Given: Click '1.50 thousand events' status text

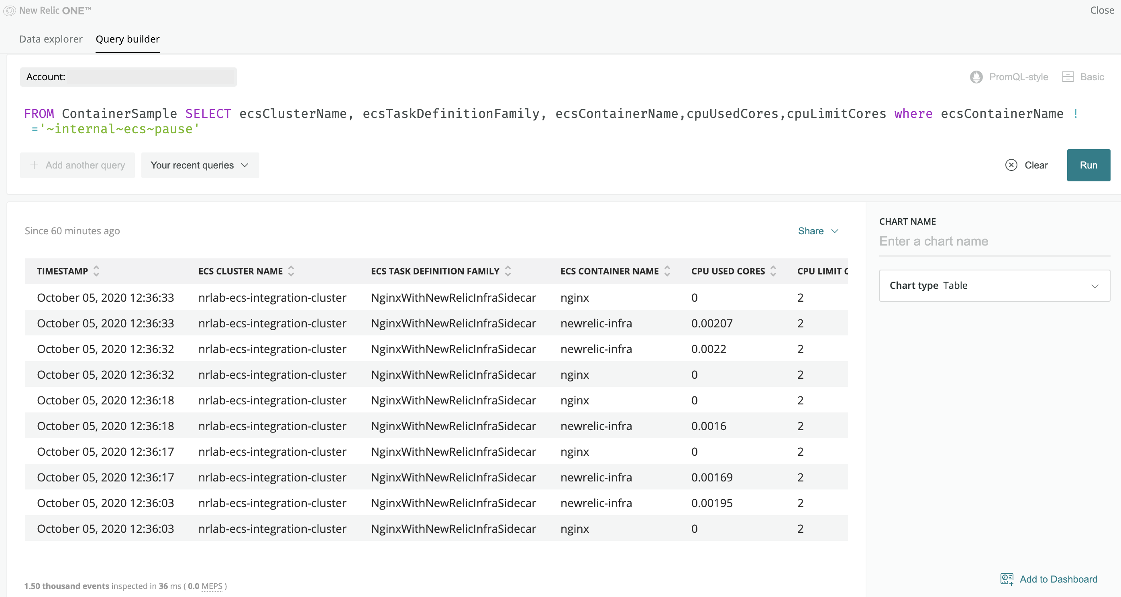Looking at the screenshot, I should point(67,586).
